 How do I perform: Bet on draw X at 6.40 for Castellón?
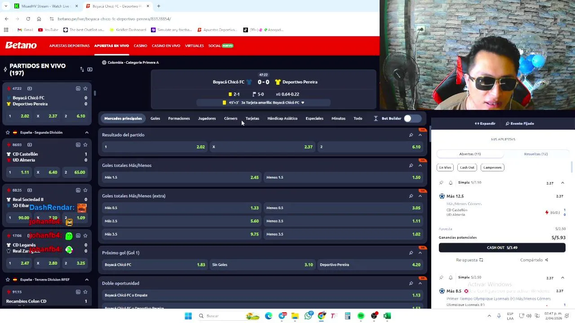[47, 172]
